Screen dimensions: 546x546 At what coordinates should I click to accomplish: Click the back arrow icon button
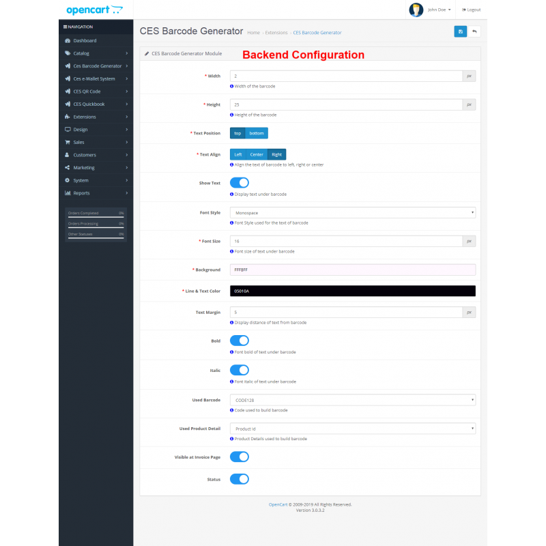tap(474, 31)
